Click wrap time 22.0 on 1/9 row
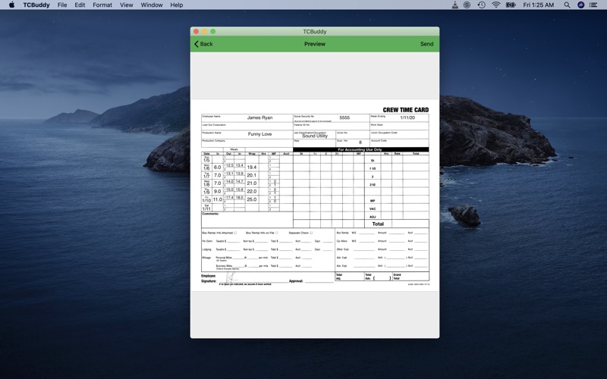 click(252, 192)
